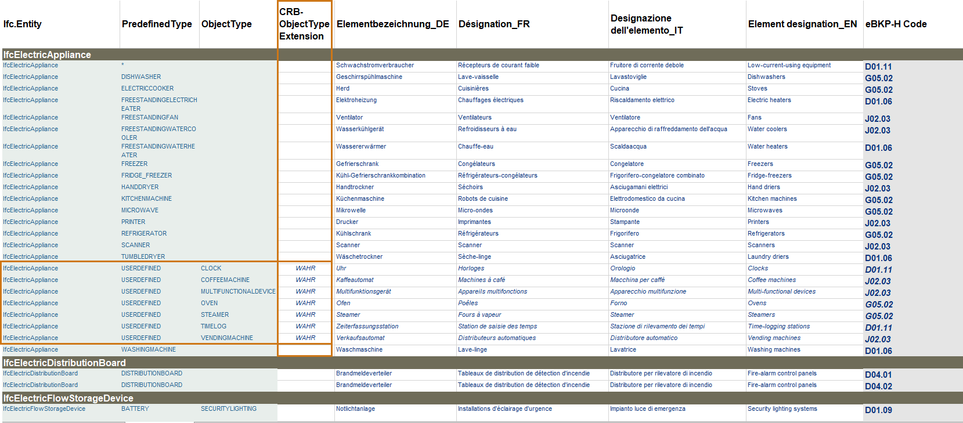Click the 'eBKP-H Code' column header
This screenshot has width=963, height=423.
tap(896, 24)
